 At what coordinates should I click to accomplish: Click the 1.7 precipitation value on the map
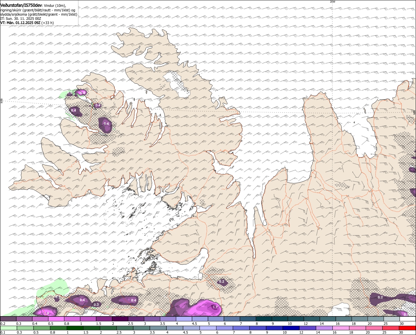point(215,307)
